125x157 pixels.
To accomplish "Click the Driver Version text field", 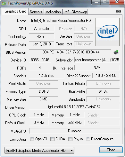I will click(x=74, y=107).
